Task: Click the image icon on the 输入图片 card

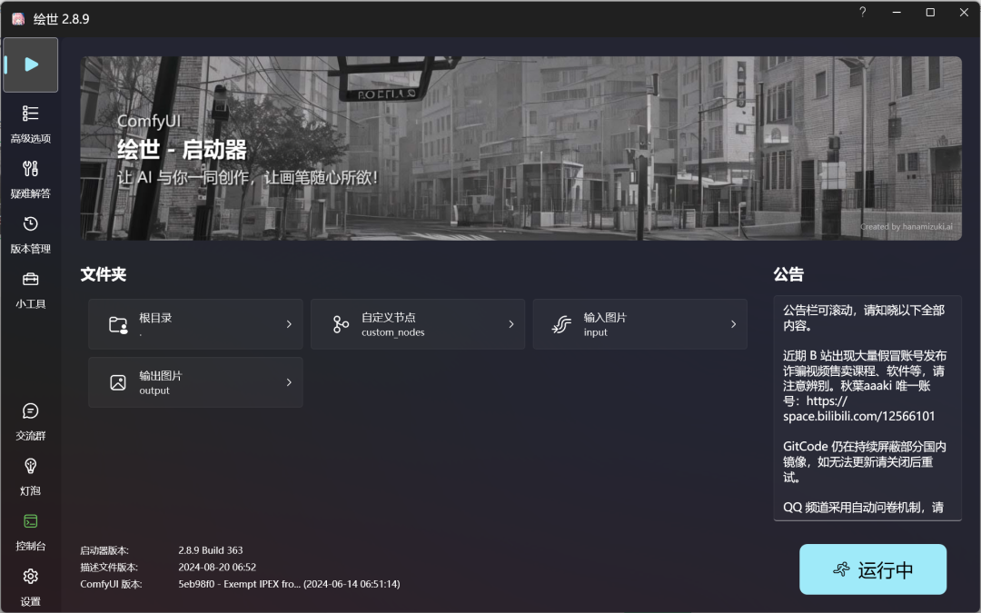Action: click(561, 324)
